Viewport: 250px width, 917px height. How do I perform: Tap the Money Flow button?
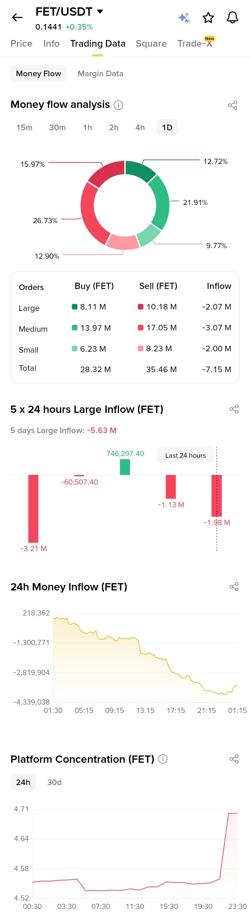coord(38,74)
